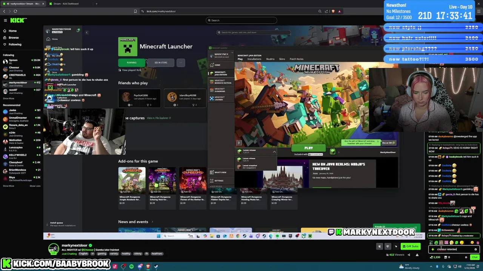Open Rhys recommended channel
Image resolution: width=483 pixels, height=271 pixels.
[22, 178]
